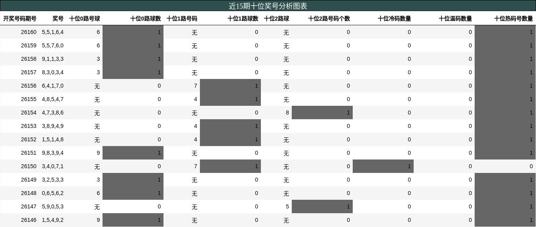Select issue number 26155
The image size is (536, 227).
coord(29,99)
